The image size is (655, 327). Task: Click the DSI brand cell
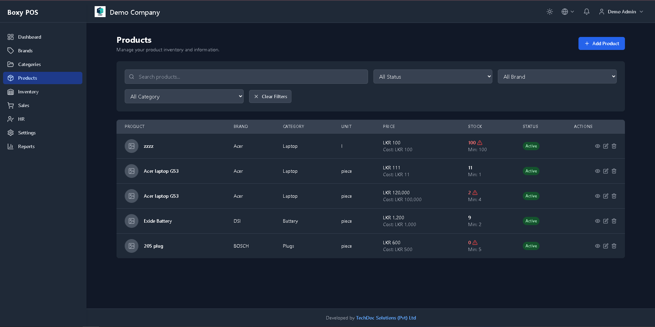tap(237, 221)
